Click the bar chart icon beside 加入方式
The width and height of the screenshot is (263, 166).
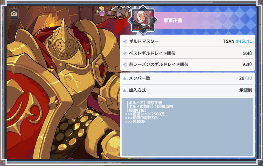125,90
